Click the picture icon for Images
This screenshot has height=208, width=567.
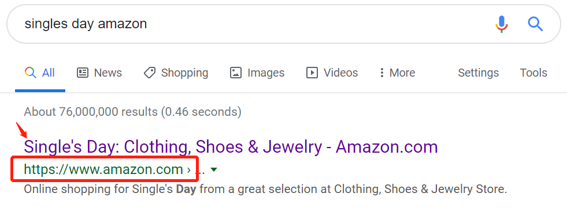[236, 73]
